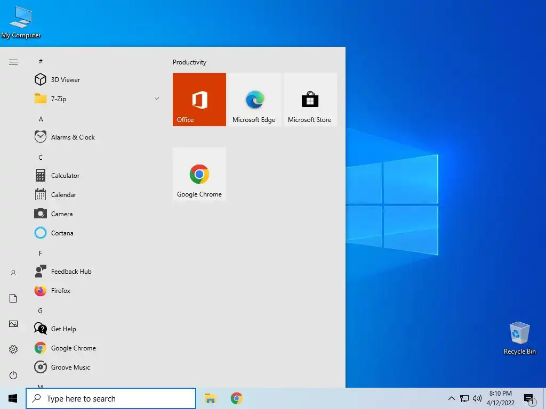Click the '#' letter header in app list
Image resolution: width=546 pixels, height=409 pixels.
(x=41, y=61)
